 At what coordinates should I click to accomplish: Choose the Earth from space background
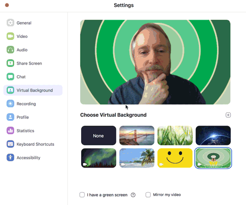213,136
